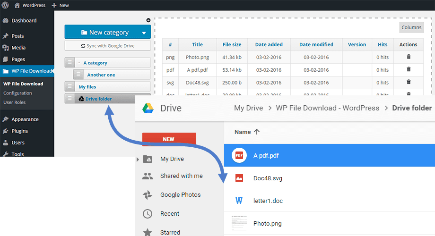
Task: Click the handle icon of Drive folder
Action: (x=70, y=98)
